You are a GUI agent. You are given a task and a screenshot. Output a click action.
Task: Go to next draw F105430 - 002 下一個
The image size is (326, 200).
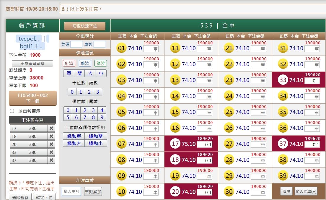[33, 98]
